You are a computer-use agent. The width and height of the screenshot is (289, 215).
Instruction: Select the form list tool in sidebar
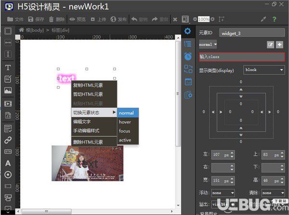pos(8,129)
